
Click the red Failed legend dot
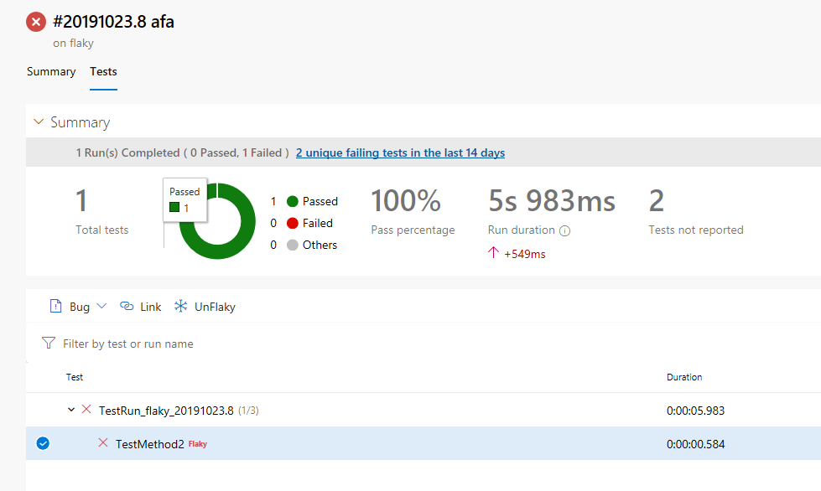293,223
